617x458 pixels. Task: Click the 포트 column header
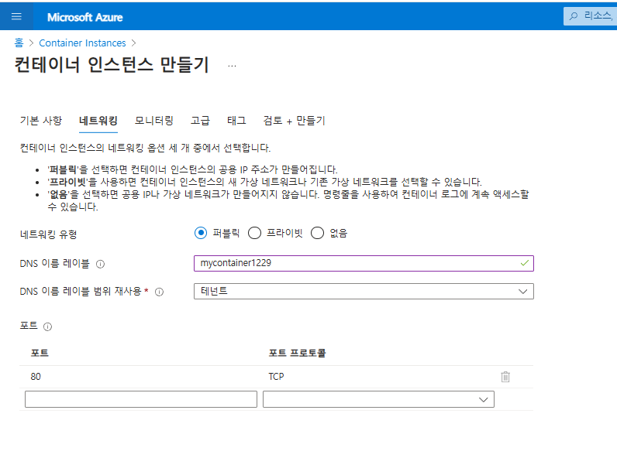click(40, 353)
